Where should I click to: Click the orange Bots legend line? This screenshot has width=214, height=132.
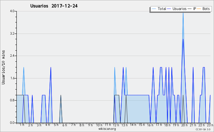pos(199,9)
